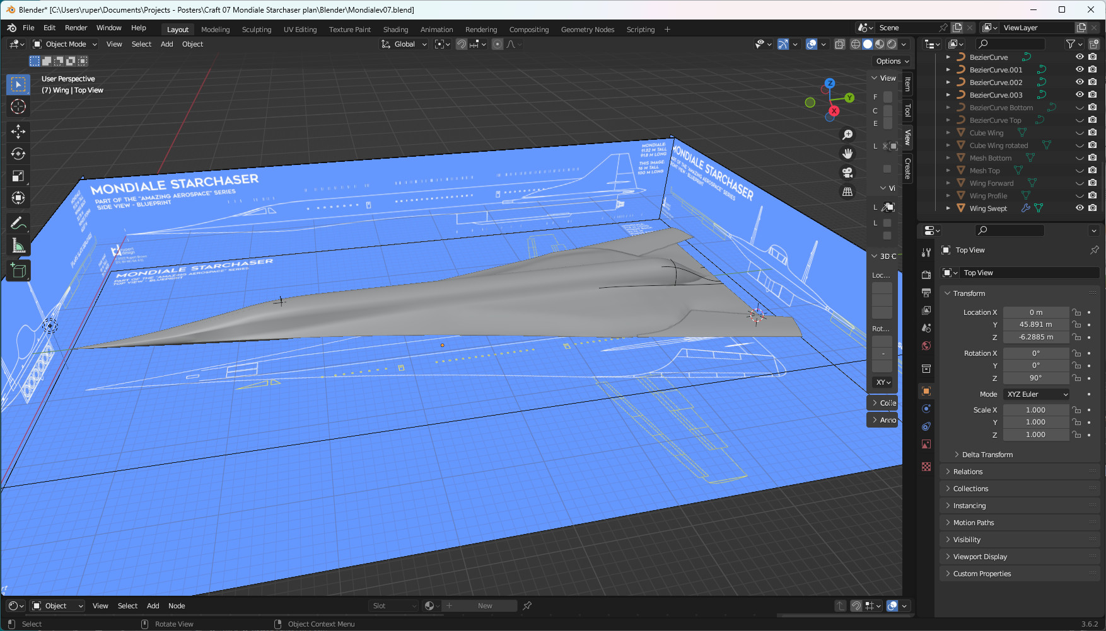Toggle X-ray display
The height and width of the screenshot is (631, 1106).
coord(839,44)
